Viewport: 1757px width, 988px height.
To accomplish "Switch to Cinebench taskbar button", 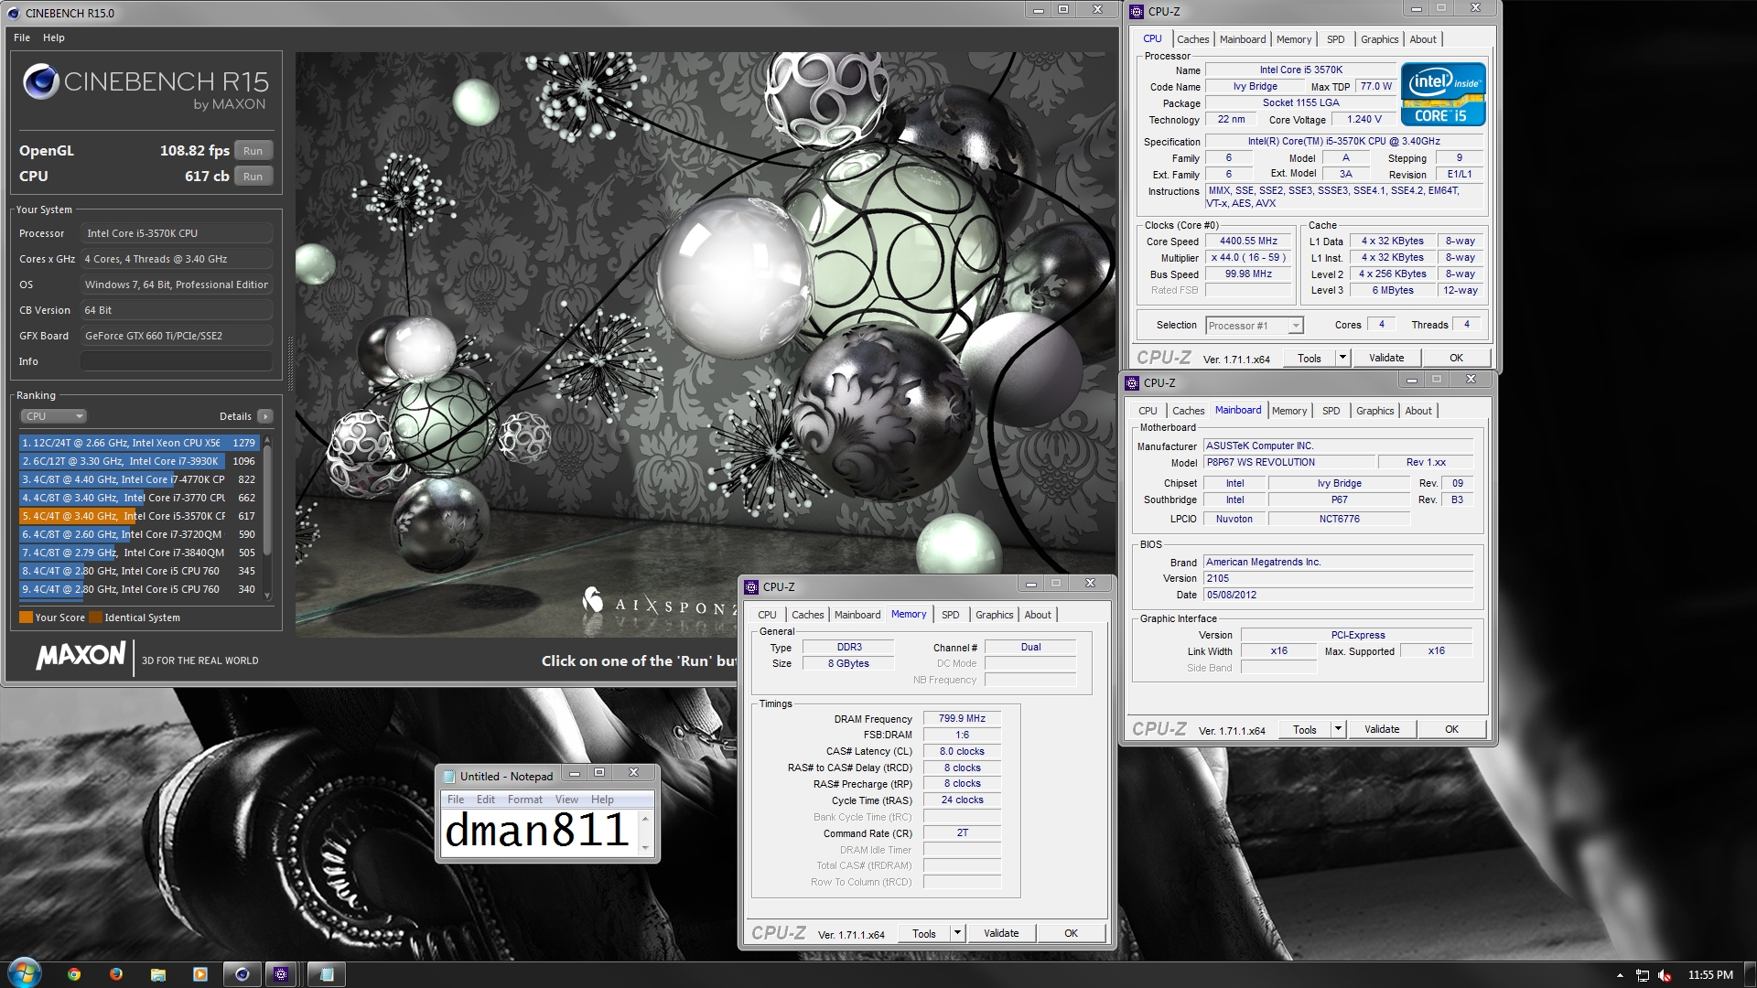I will coord(243,974).
